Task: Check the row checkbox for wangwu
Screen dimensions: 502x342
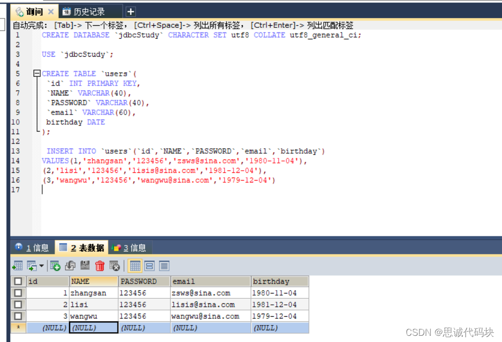Action: pyautogui.click(x=18, y=316)
